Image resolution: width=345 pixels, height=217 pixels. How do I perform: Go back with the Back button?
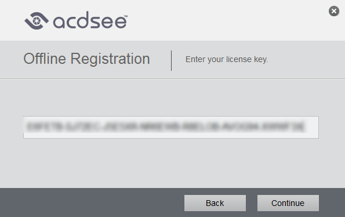pyautogui.click(x=215, y=203)
